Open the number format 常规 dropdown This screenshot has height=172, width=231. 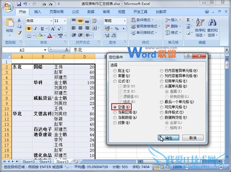click(125, 21)
